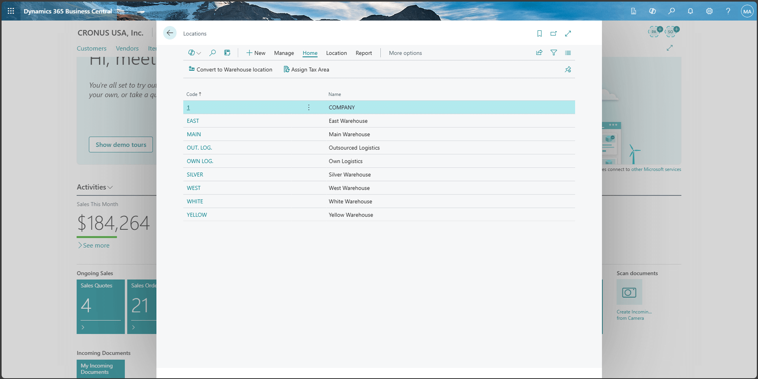Expand role center with diagonal arrows icon
This screenshot has height=379, width=758.
pyautogui.click(x=670, y=48)
